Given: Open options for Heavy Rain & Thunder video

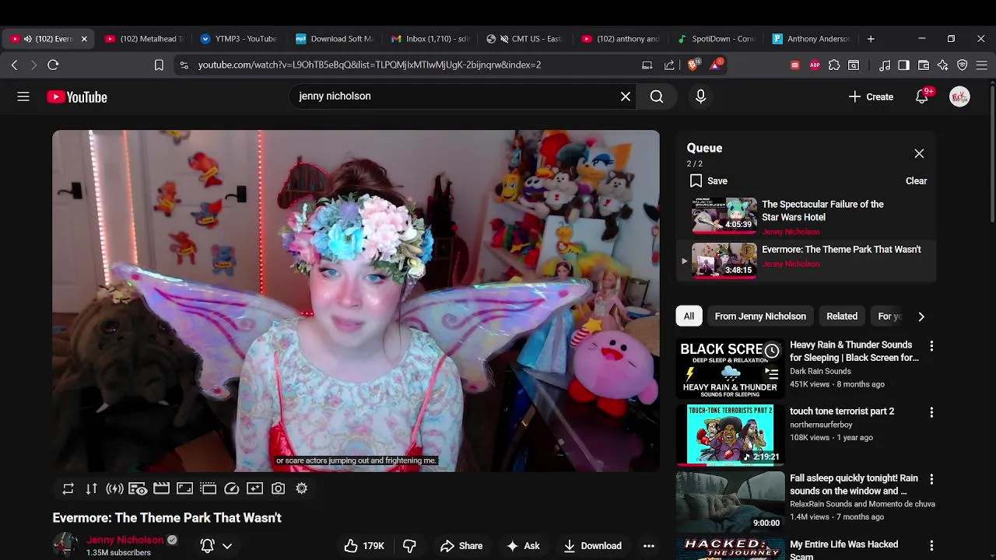Looking at the screenshot, I should tap(931, 345).
